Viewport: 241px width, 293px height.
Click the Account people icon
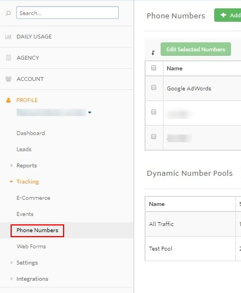click(x=8, y=79)
